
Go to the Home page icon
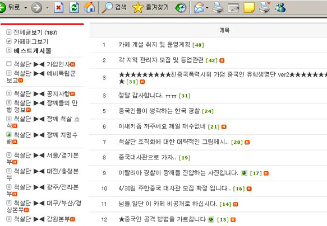pos(89,7)
